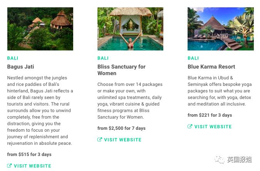Click BALI tag above Blue Karma Resort
The height and width of the screenshot is (171, 260).
pyautogui.click(x=193, y=58)
